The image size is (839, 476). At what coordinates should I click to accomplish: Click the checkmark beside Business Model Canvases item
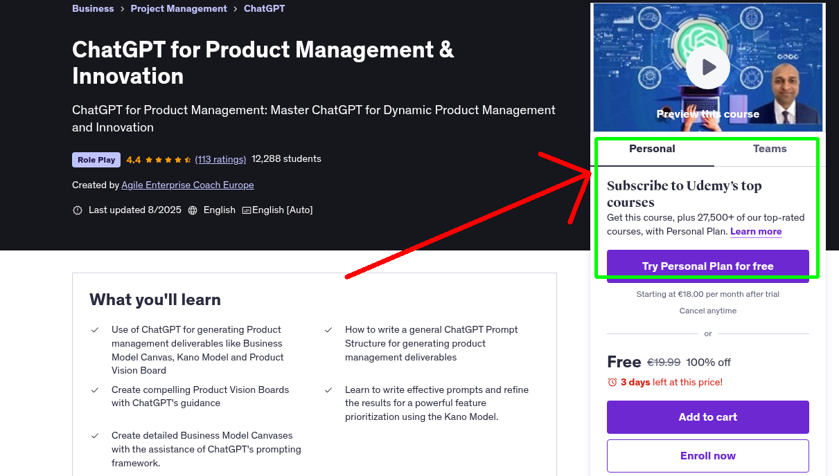[95, 436]
